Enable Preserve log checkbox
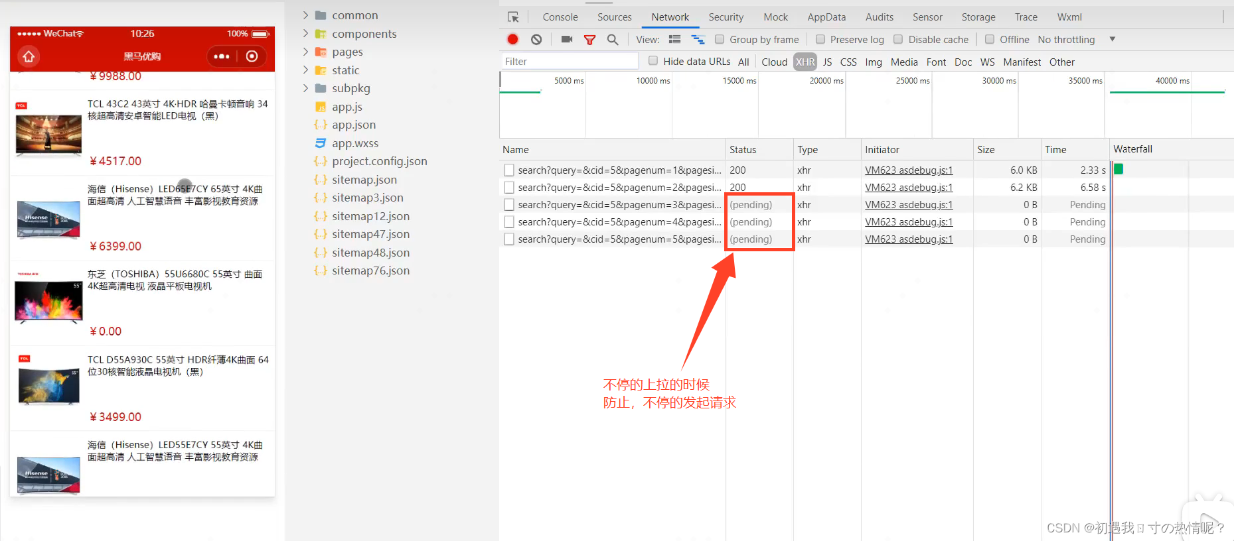The width and height of the screenshot is (1234, 541). [x=820, y=40]
